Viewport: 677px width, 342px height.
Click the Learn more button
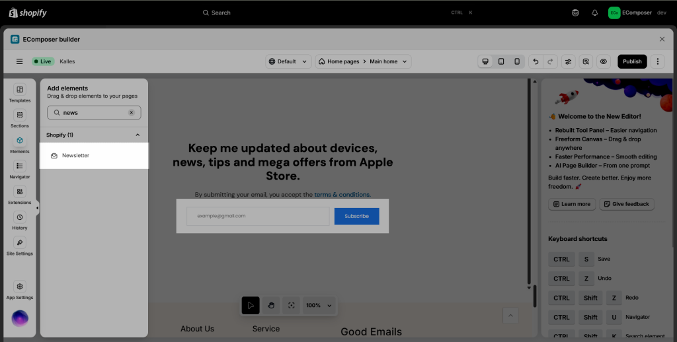[572, 204]
